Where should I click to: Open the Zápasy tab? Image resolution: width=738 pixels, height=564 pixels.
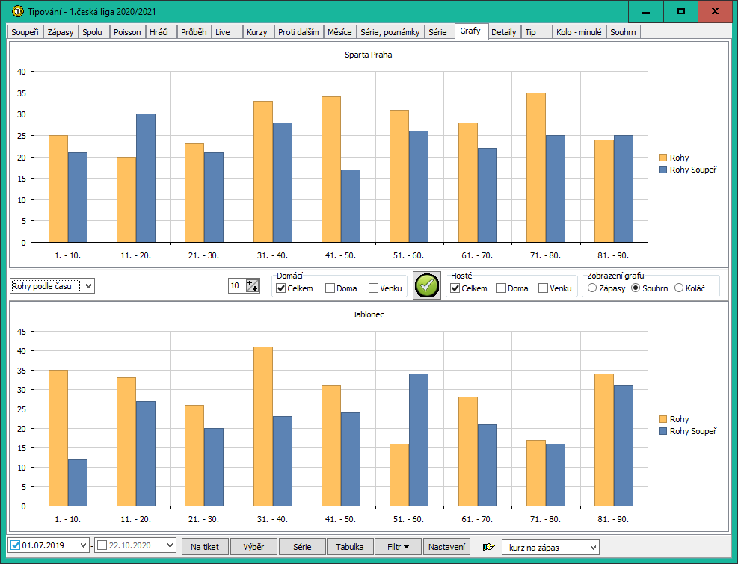(x=61, y=32)
